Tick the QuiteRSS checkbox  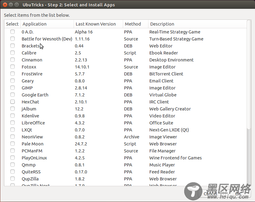point(13,172)
